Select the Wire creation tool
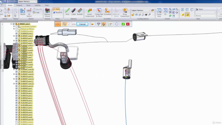Image resolution: width=222 pixels, height=125 pixels. 67,11
